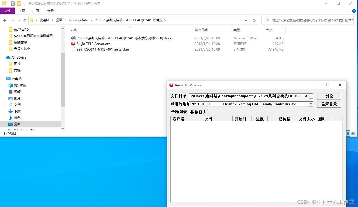Click the 桌面 icon in navigation pane
Image resolution: width=358 pixels, height=207 pixels.
coord(11,124)
